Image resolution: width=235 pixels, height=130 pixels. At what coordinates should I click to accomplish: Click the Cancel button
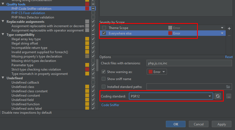[x=199, y=124]
